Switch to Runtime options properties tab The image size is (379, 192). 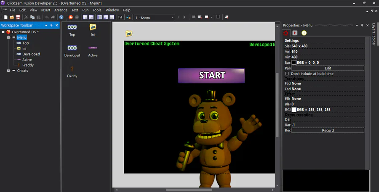295,33
